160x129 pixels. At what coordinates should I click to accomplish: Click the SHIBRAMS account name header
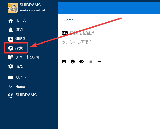30,5
